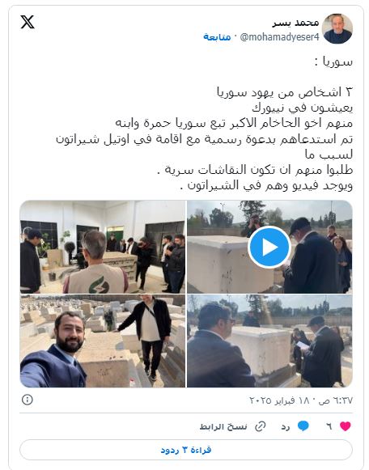Click the متابعة follow link
Image resolution: width=369 pixels, height=470 pixels.
pos(217,37)
